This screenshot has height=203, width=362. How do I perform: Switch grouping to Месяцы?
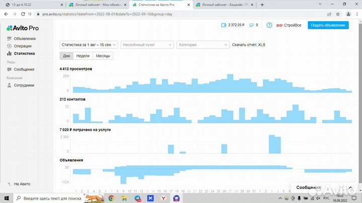click(103, 56)
